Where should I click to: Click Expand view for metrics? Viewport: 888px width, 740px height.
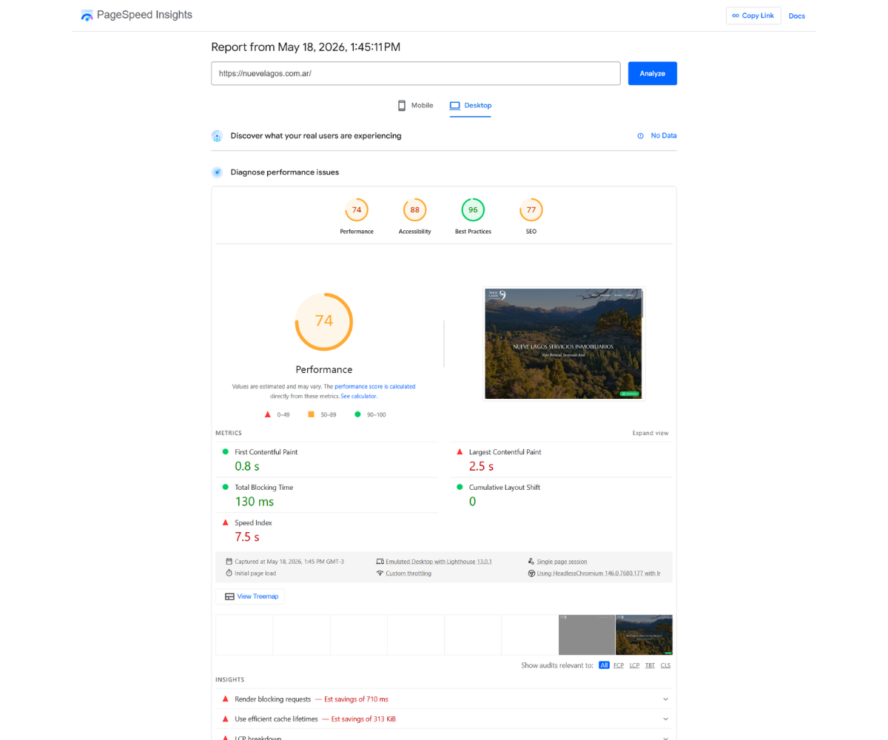[650, 433]
